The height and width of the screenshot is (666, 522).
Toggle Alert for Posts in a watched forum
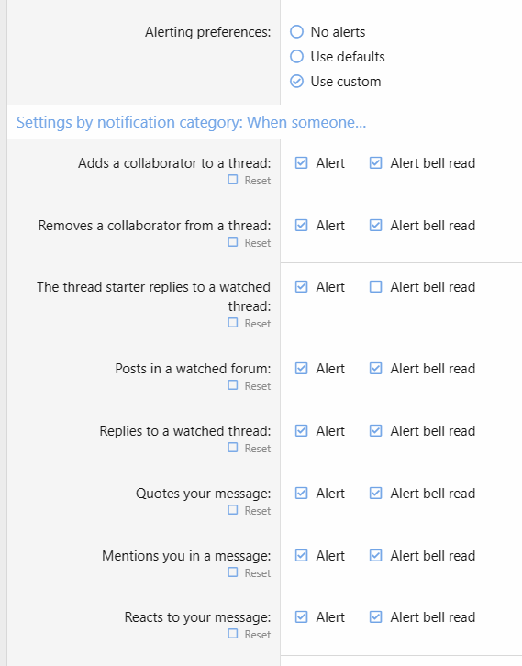click(x=301, y=368)
